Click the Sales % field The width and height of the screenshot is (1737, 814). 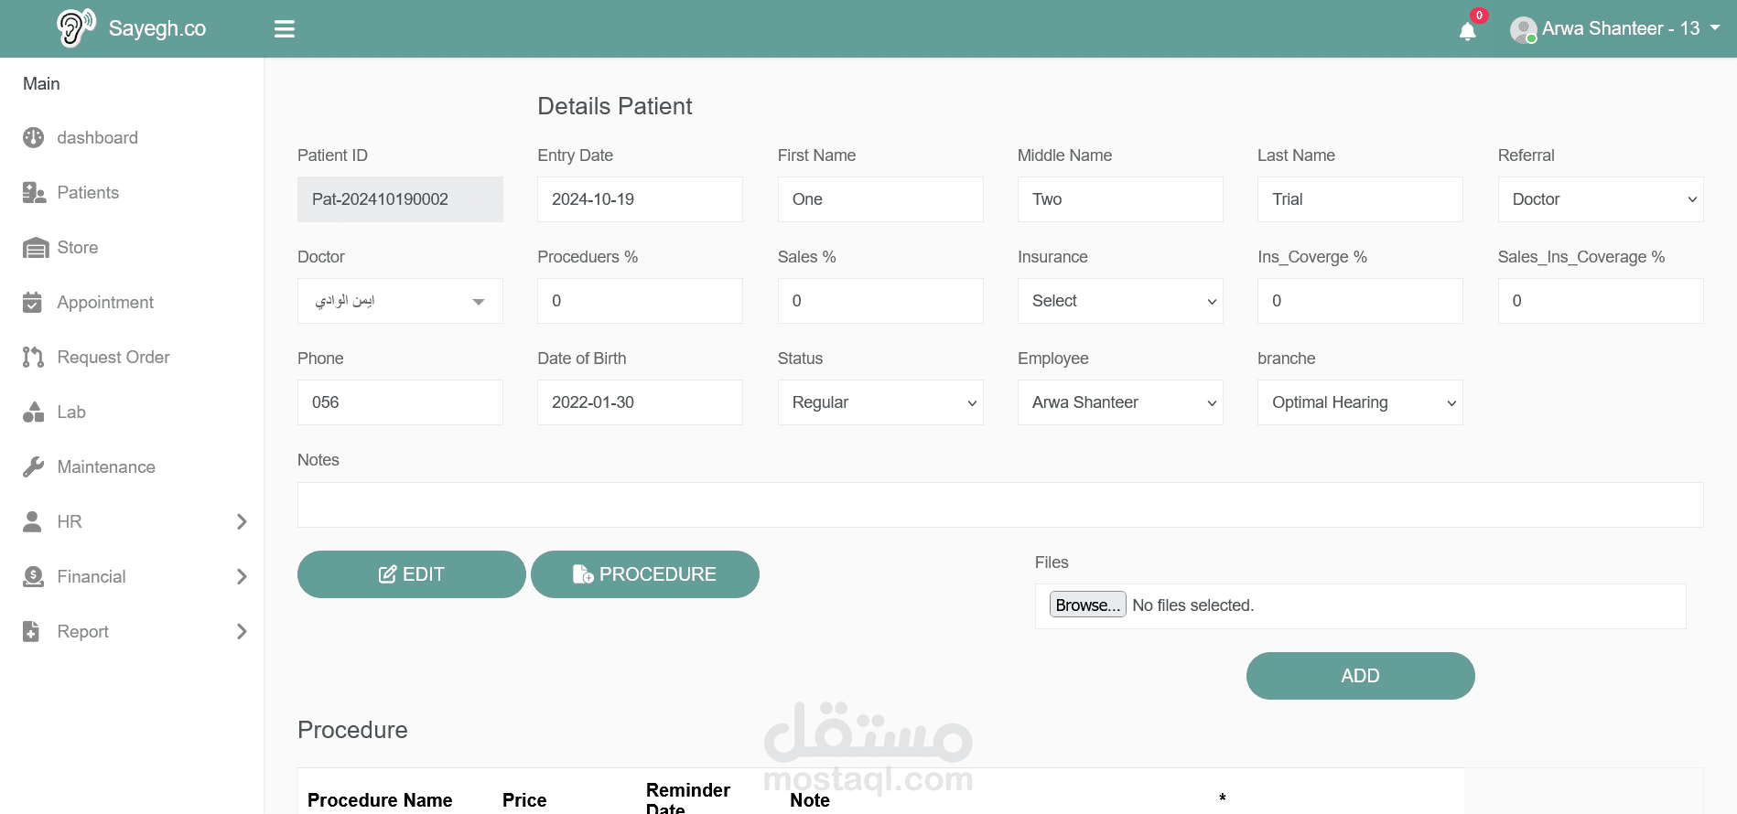pyautogui.click(x=880, y=301)
